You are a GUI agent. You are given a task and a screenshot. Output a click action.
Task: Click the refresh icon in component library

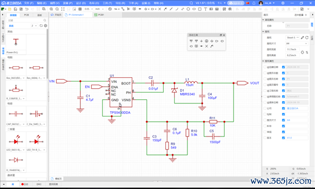(41, 26)
